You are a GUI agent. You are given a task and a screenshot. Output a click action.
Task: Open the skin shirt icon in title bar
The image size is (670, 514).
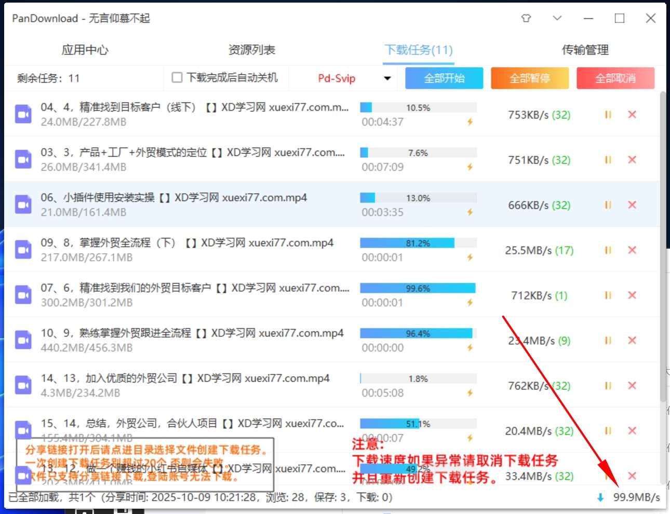tap(526, 18)
